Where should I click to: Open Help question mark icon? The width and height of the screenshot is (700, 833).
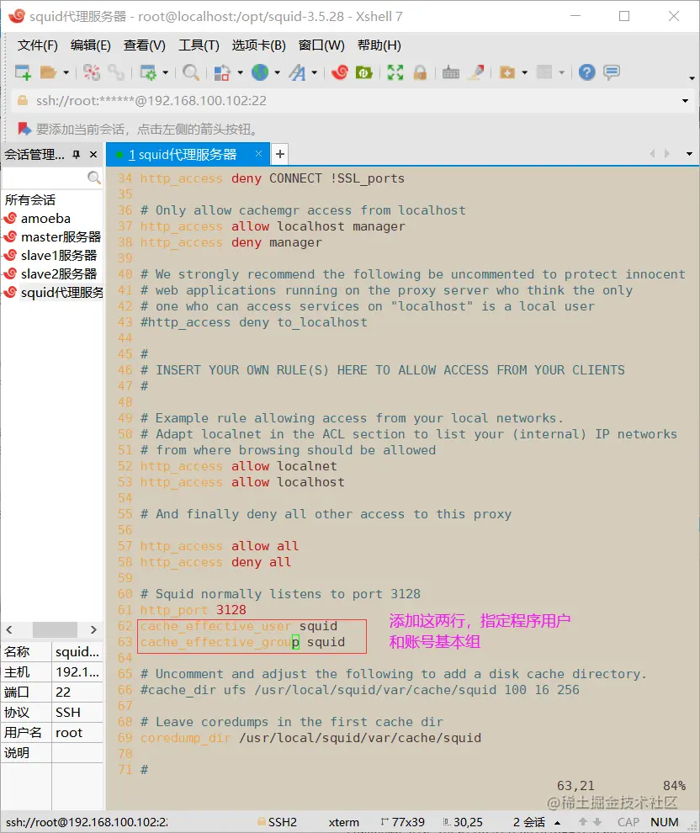pos(587,72)
